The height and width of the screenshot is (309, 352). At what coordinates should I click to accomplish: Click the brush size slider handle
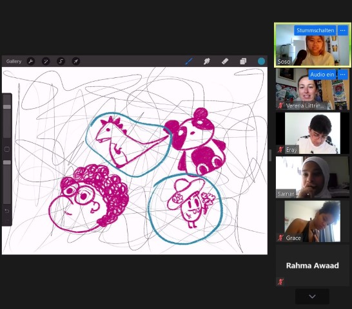pyautogui.click(x=7, y=107)
